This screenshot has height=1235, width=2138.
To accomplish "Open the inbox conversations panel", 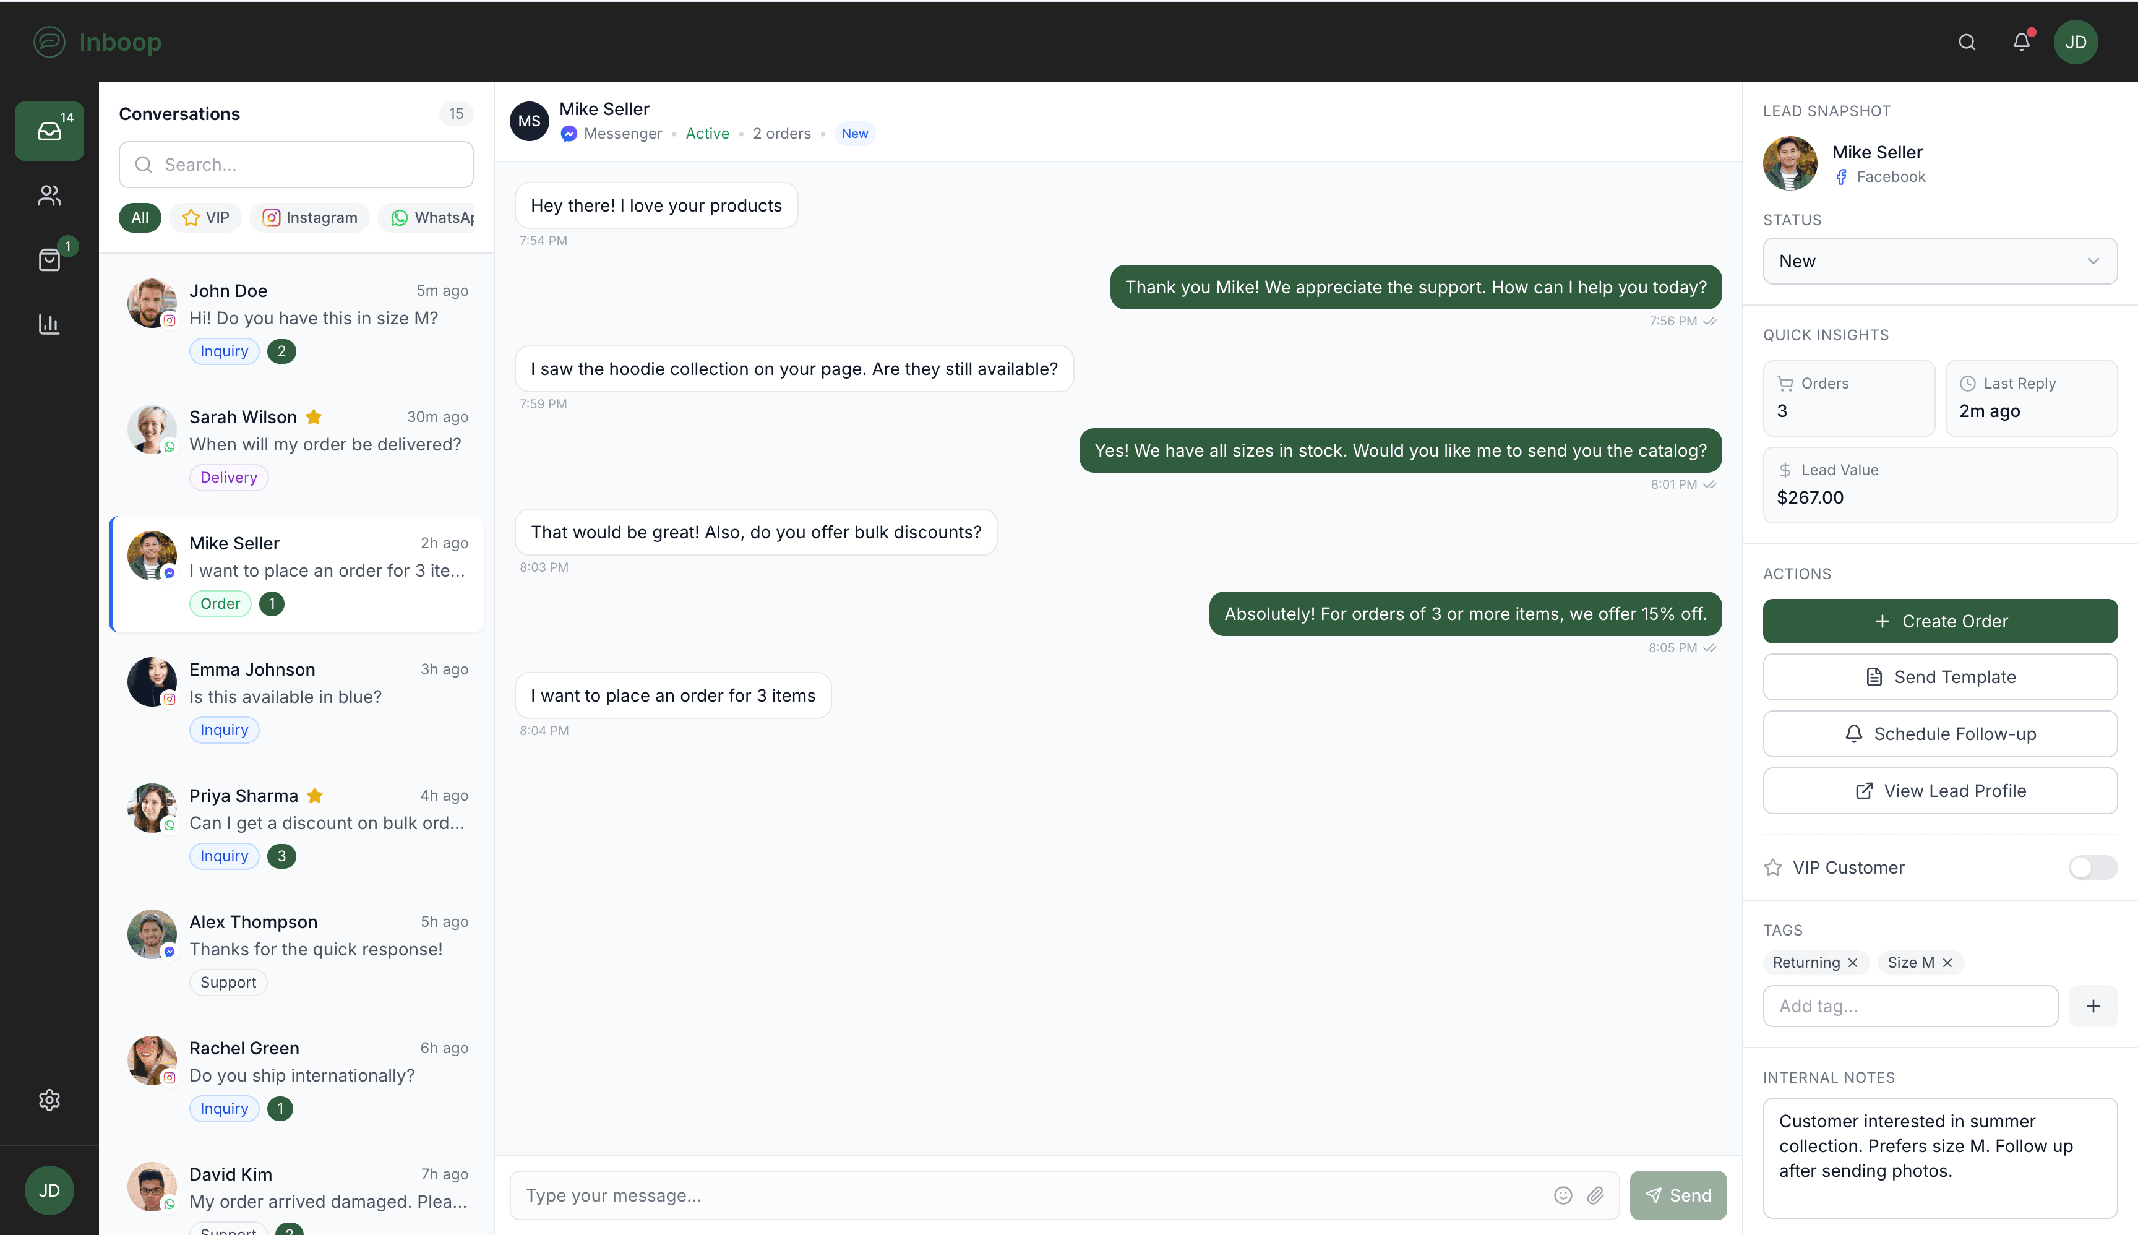I will pos(48,131).
